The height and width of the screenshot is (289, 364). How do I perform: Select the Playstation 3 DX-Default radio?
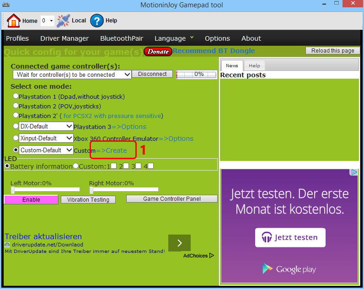pos(16,126)
